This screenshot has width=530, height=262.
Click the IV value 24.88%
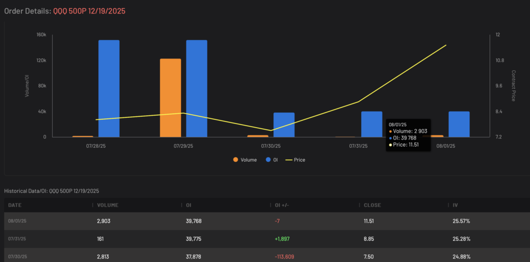coord(461,257)
